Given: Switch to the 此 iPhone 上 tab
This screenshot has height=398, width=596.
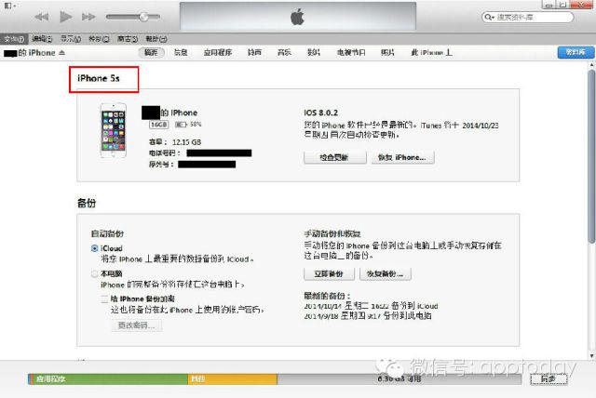Looking at the screenshot, I should 431,53.
